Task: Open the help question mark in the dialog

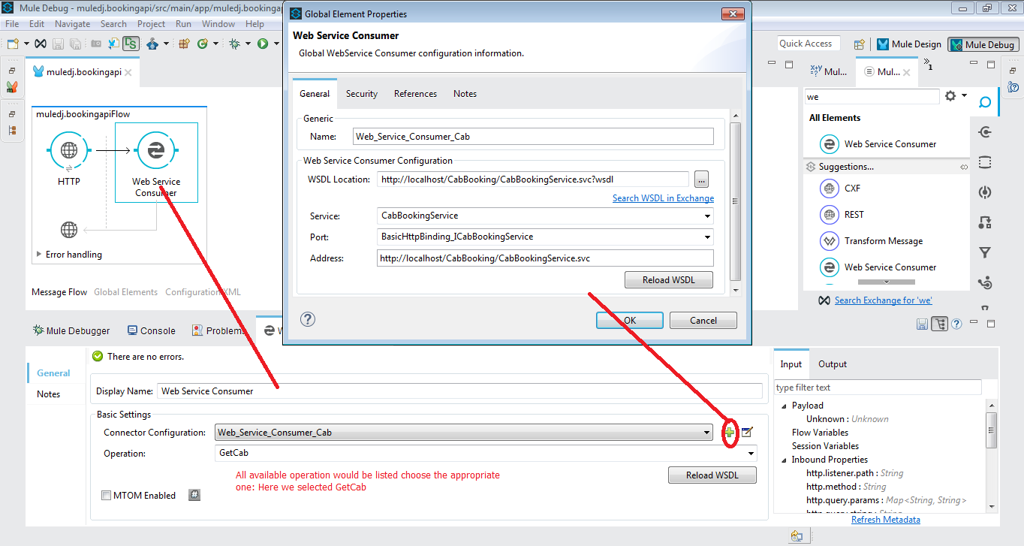Action: click(307, 319)
